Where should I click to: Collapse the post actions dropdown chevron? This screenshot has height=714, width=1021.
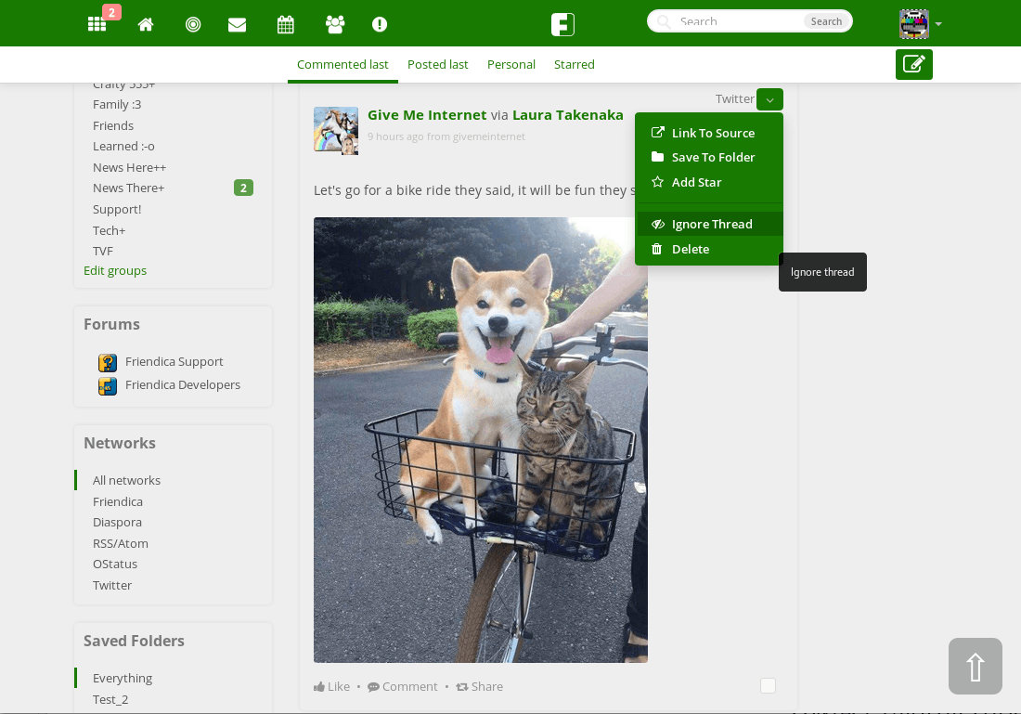[x=769, y=99]
